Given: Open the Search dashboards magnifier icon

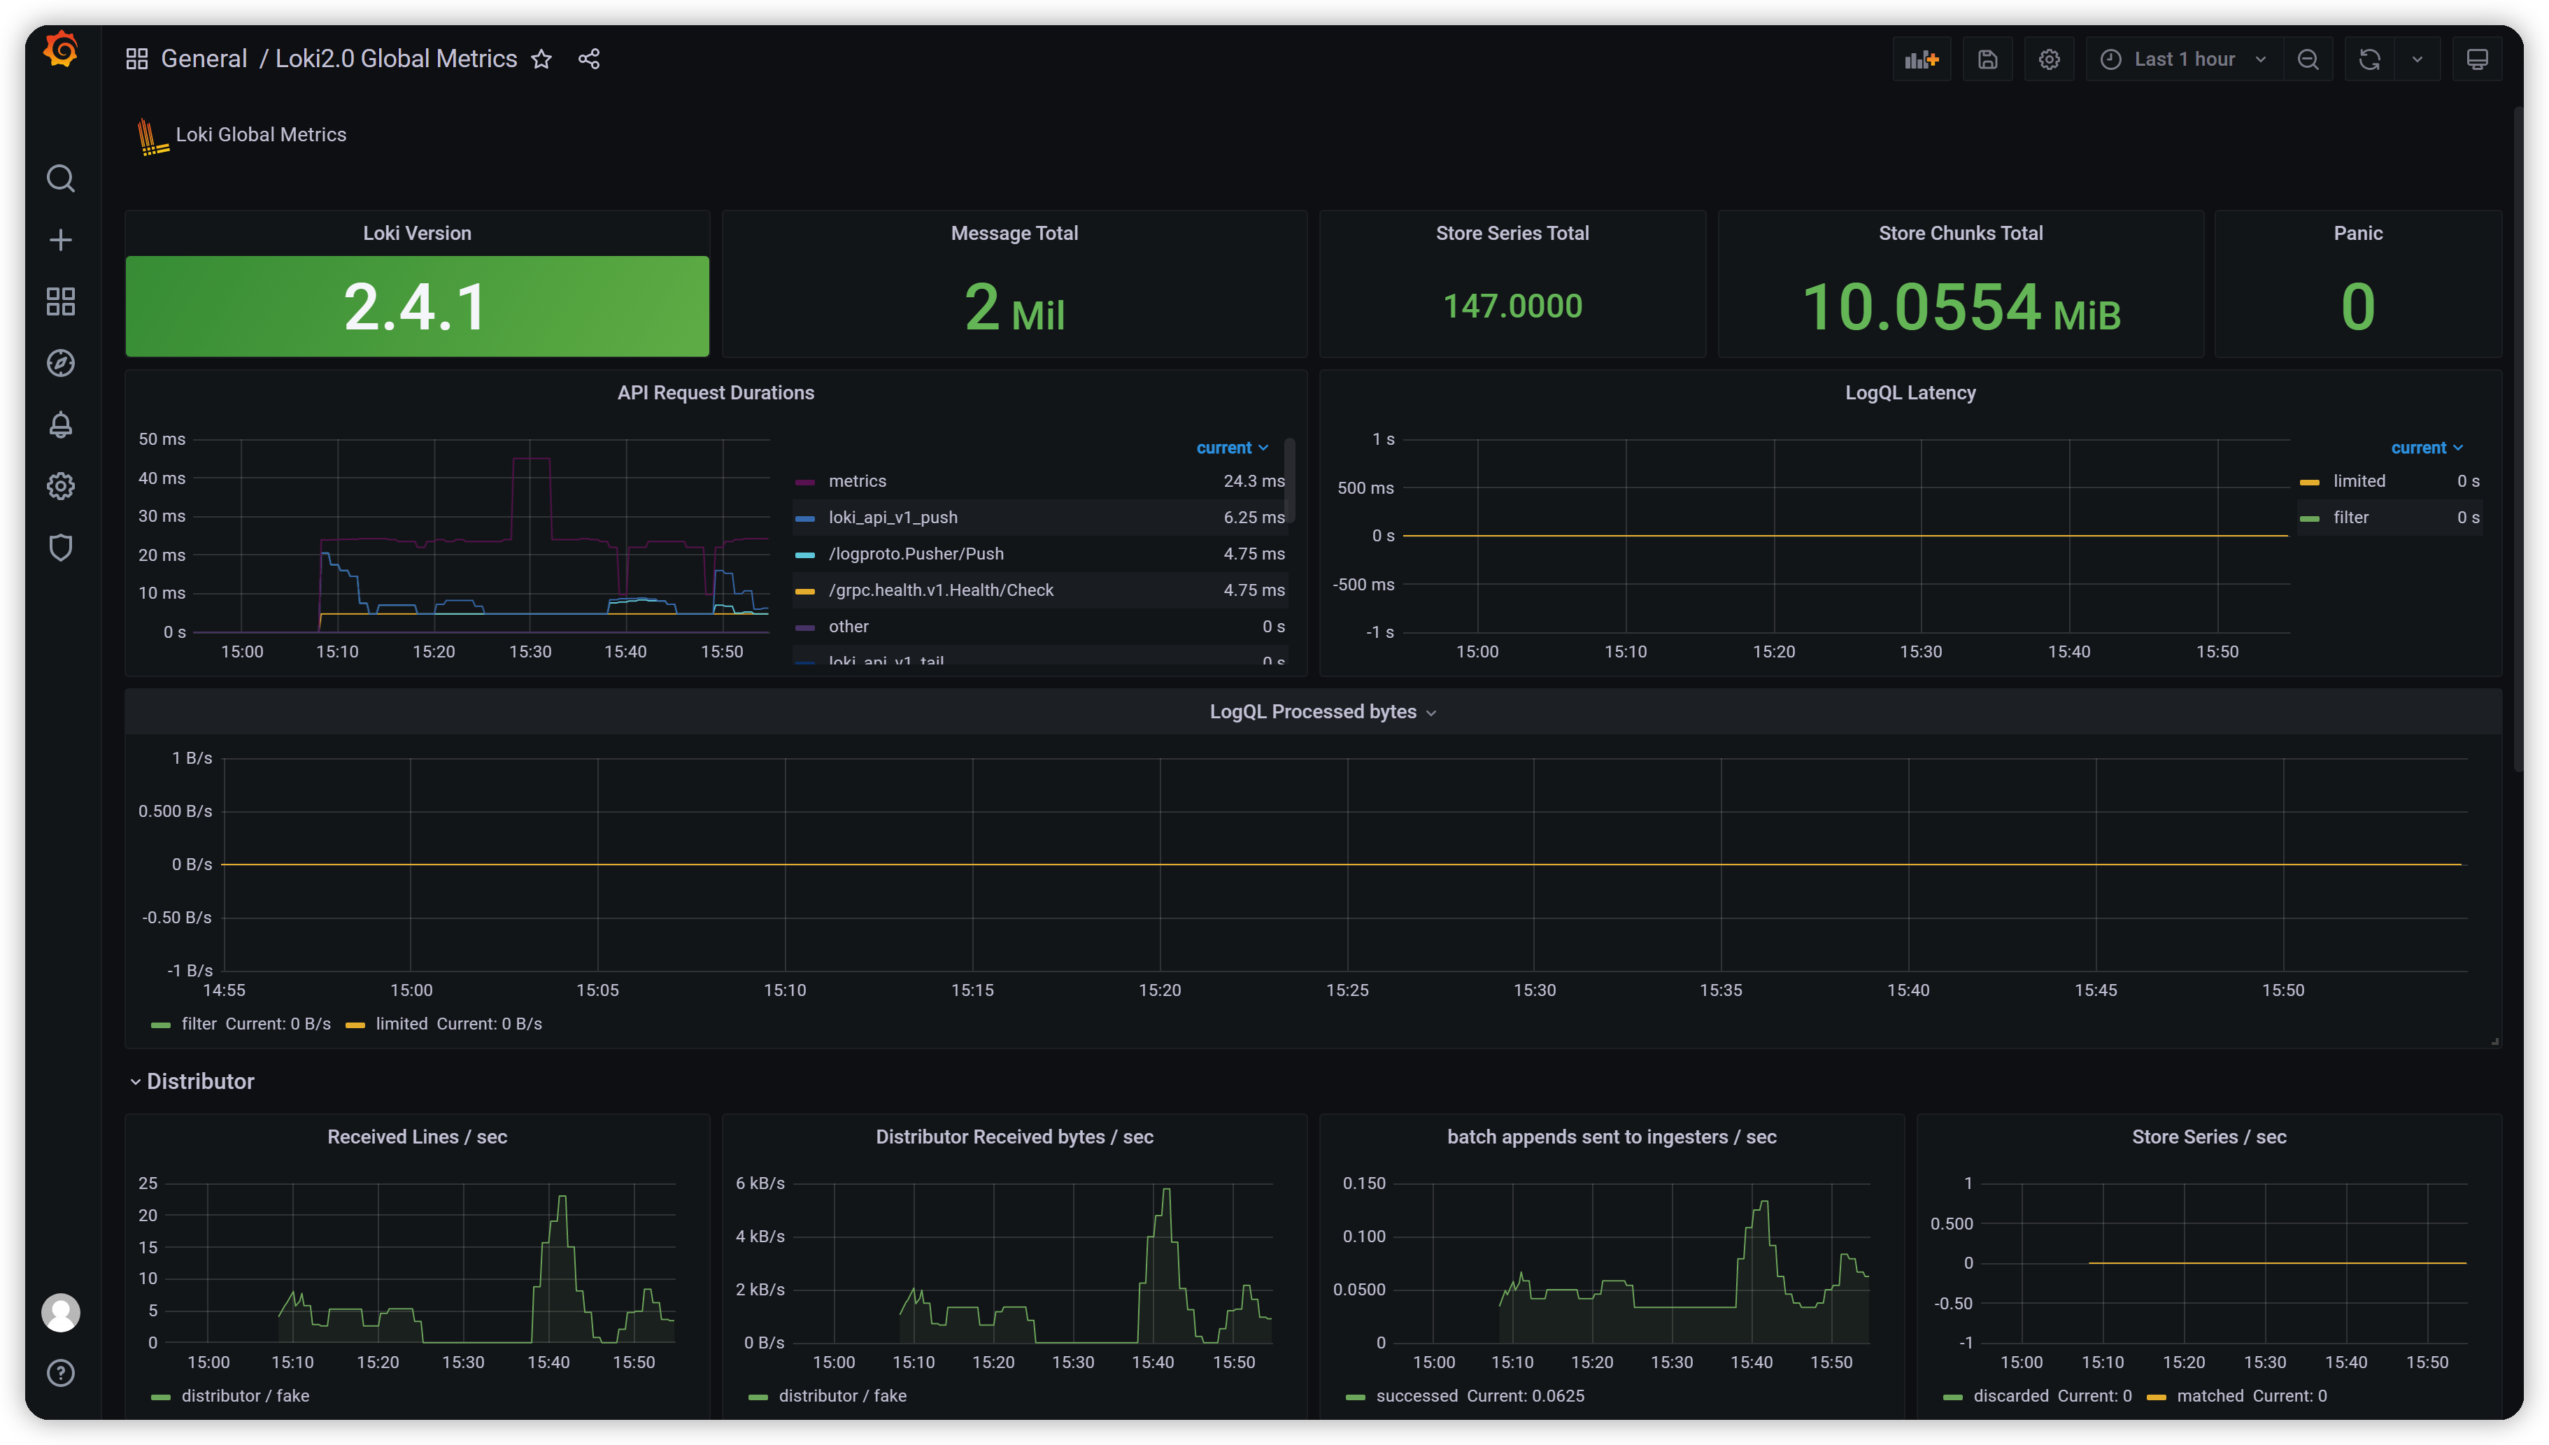Looking at the screenshot, I should pos(61,178).
